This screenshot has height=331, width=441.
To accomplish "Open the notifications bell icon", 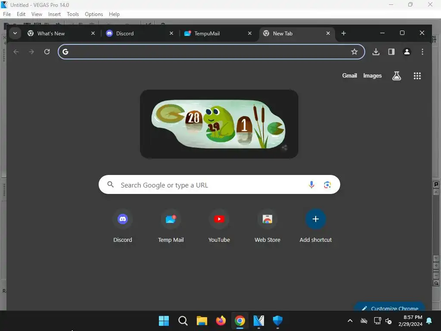I will tap(429, 321).
